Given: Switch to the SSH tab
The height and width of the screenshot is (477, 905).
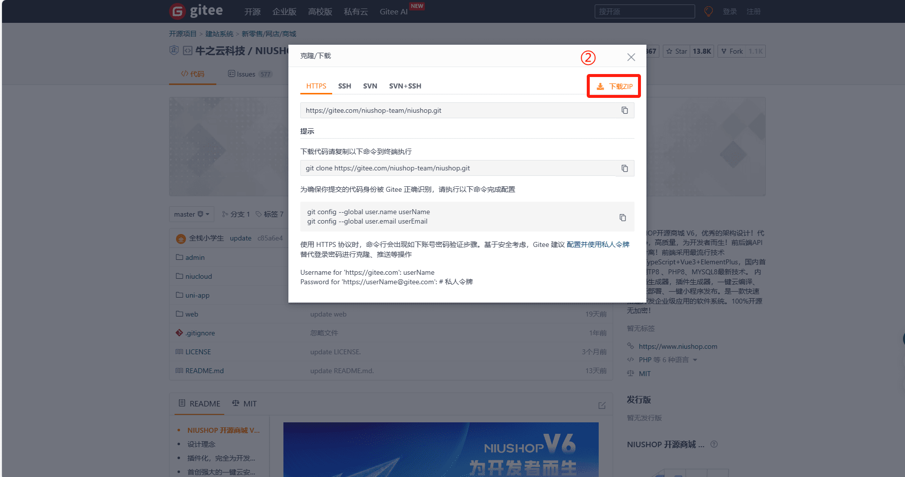Looking at the screenshot, I should coord(345,86).
